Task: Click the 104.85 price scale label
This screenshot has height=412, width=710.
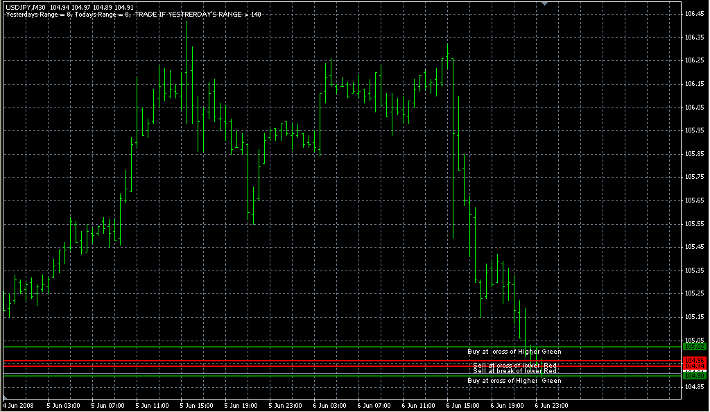Action: [x=694, y=387]
